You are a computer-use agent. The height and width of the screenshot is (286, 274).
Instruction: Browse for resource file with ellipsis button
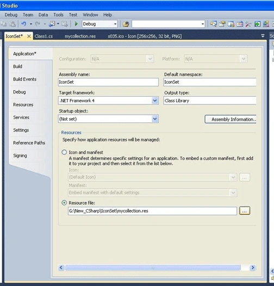point(245,211)
